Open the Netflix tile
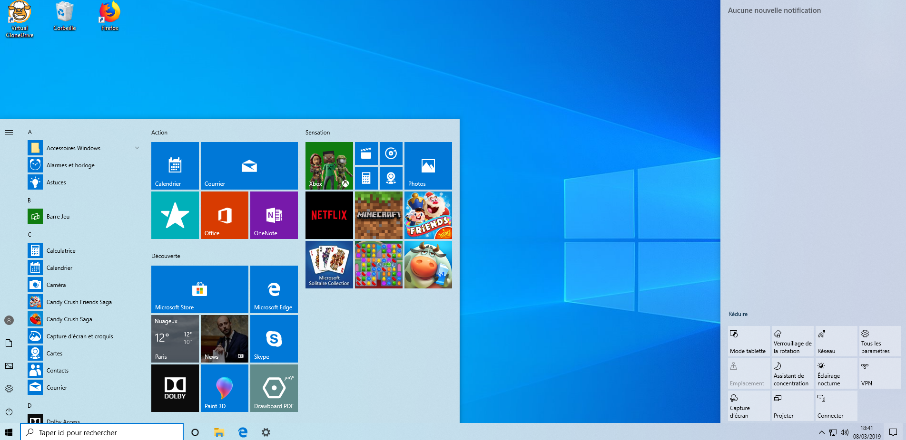 tap(329, 215)
